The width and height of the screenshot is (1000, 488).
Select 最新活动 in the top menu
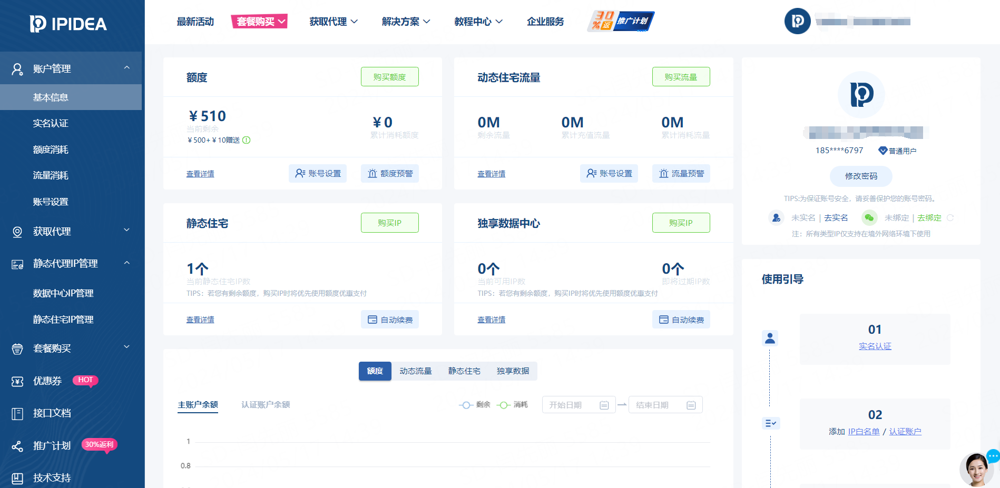(196, 22)
